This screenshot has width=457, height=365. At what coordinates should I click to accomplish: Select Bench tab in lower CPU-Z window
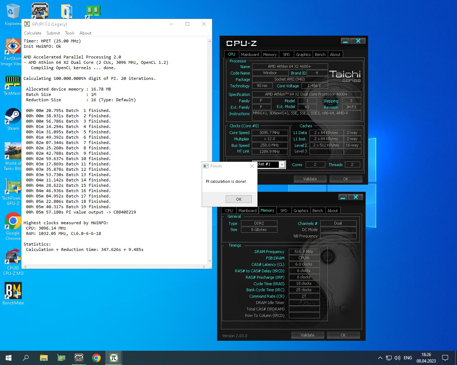coord(318,211)
